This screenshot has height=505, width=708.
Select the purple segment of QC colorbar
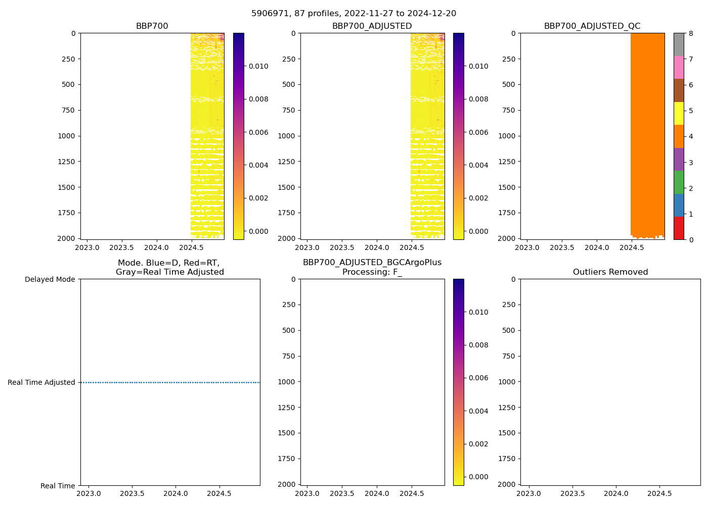coord(679,159)
